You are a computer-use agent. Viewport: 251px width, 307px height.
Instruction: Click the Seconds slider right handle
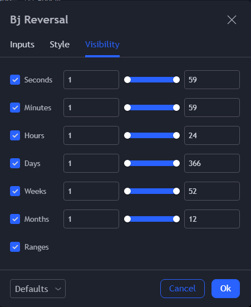point(176,80)
